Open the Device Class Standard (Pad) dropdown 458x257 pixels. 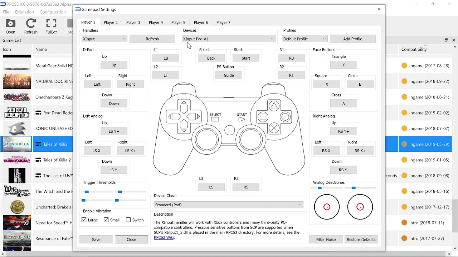[228, 205]
